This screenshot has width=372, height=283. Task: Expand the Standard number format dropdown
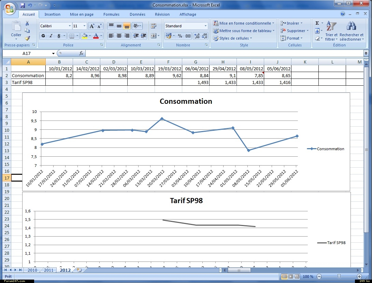point(205,26)
